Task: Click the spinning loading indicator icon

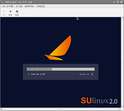Action: (x=92, y=74)
